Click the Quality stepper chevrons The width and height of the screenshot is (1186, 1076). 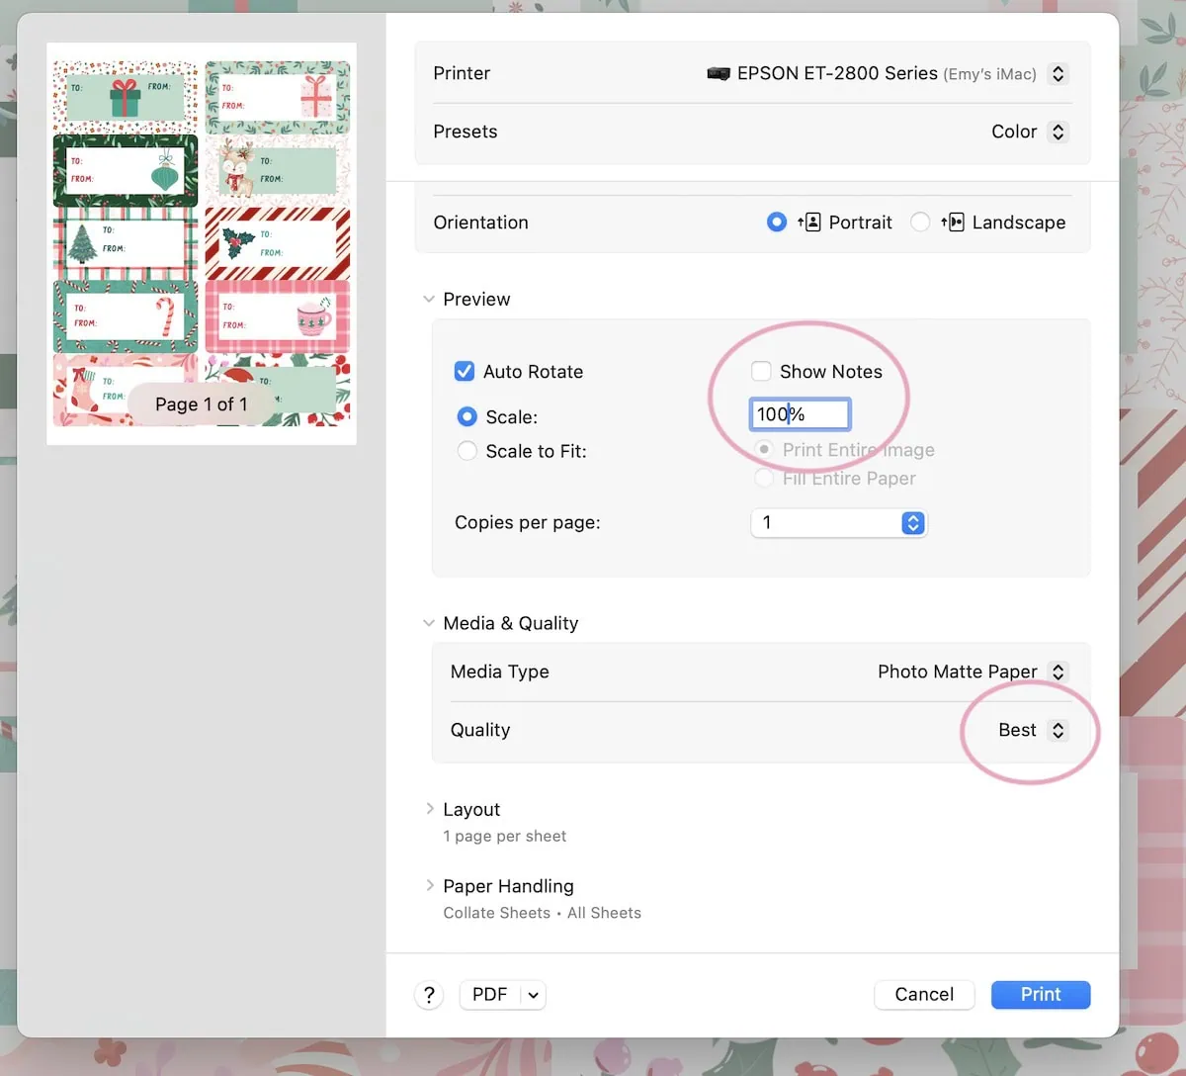click(x=1058, y=730)
